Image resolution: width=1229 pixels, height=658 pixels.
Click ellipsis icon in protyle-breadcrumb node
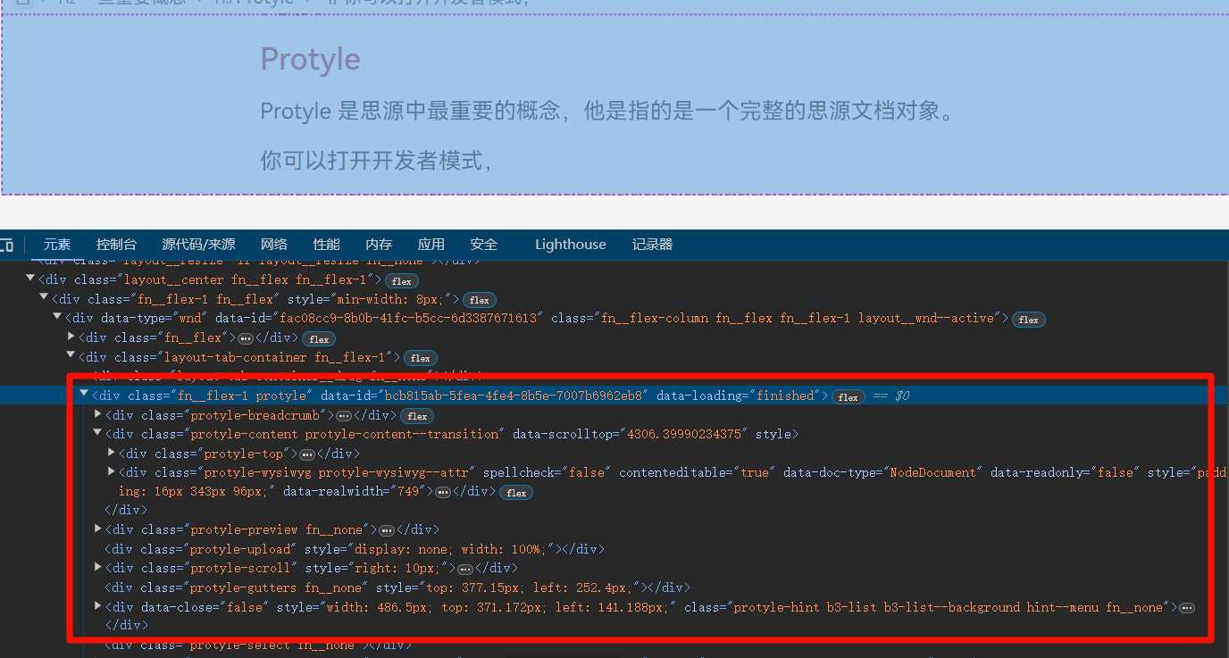point(344,416)
